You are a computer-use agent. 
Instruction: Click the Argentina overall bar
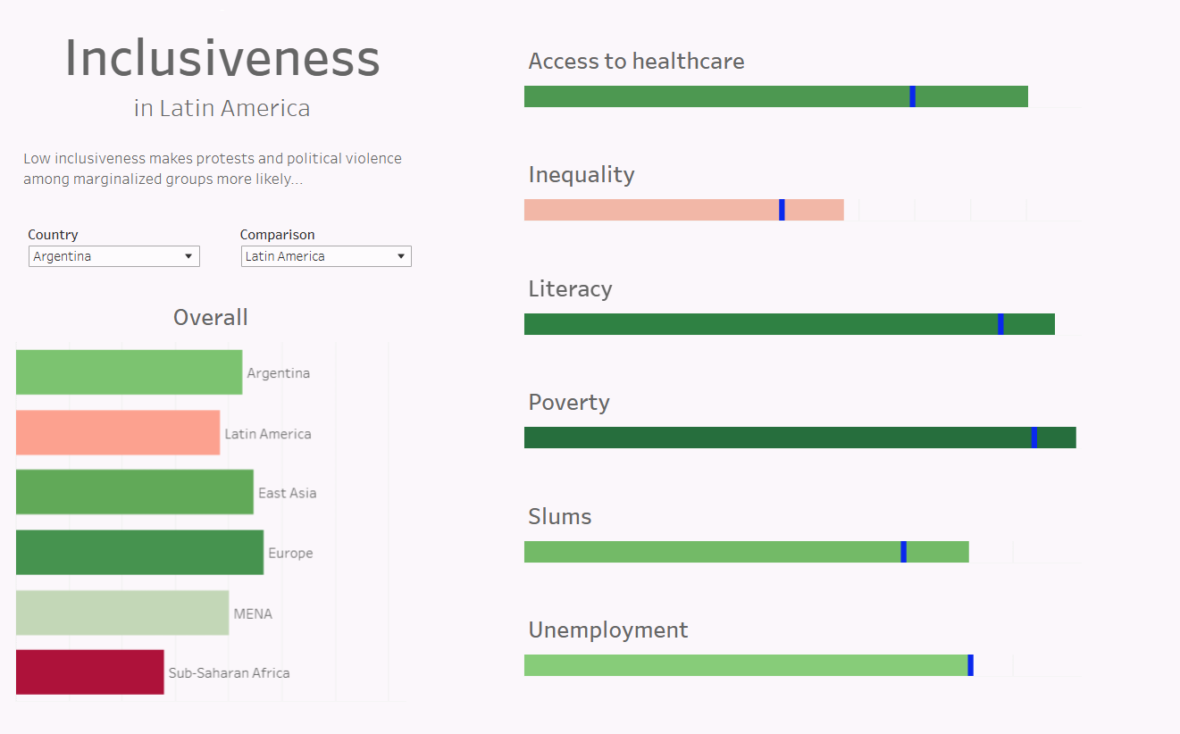[129, 372]
